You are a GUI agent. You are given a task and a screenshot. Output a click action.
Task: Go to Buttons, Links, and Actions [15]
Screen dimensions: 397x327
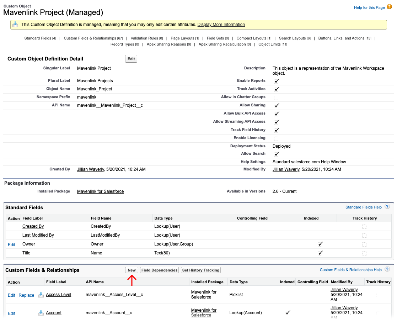[x=345, y=38]
